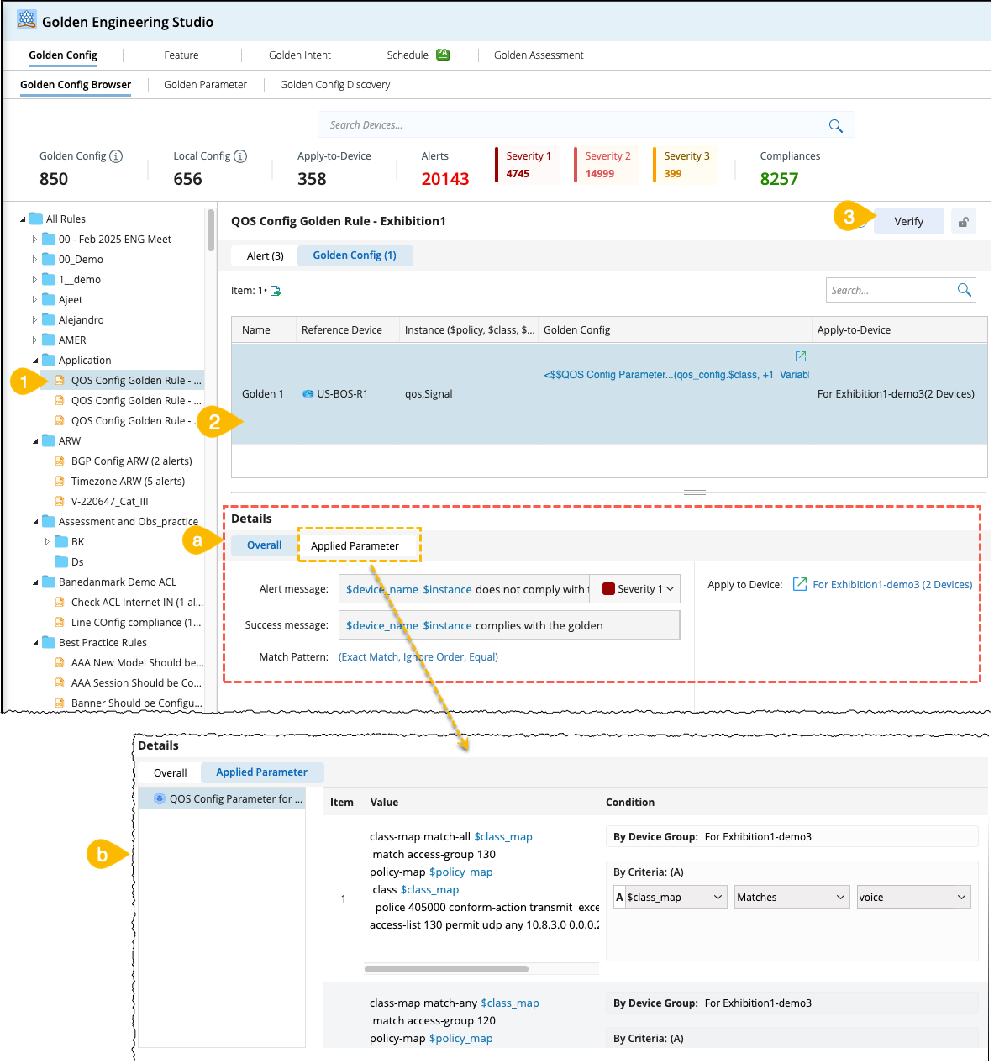Click the Golden 1 name cell
This screenshot has width=994, height=1064.
point(263,393)
